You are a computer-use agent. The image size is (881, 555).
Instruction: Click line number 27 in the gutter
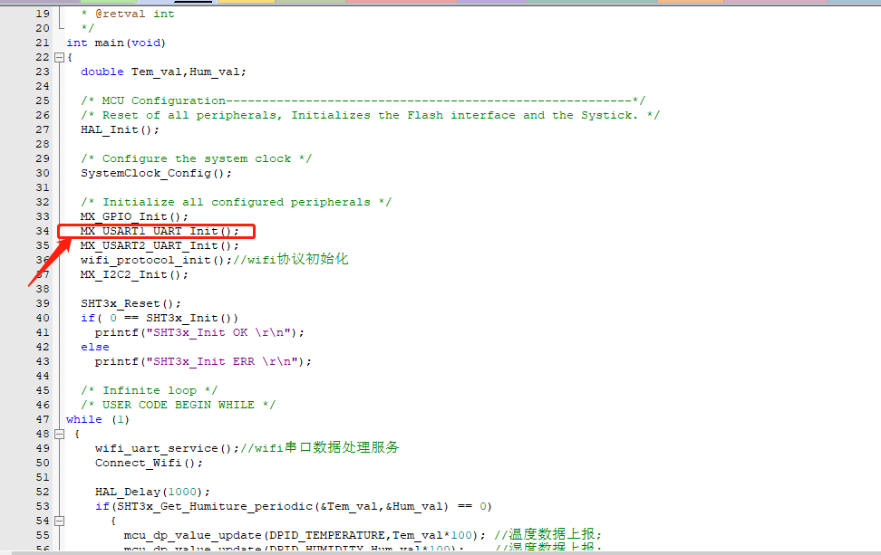pos(43,129)
